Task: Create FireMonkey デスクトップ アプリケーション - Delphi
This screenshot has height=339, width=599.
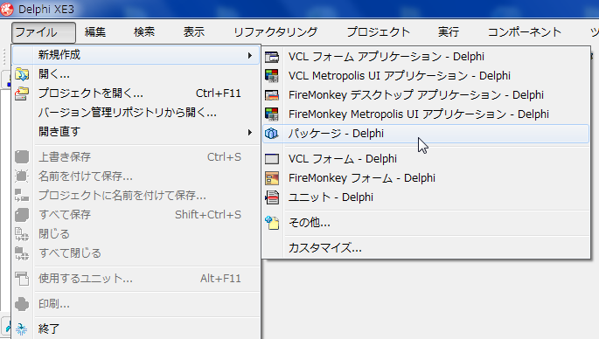Action: coord(426,94)
